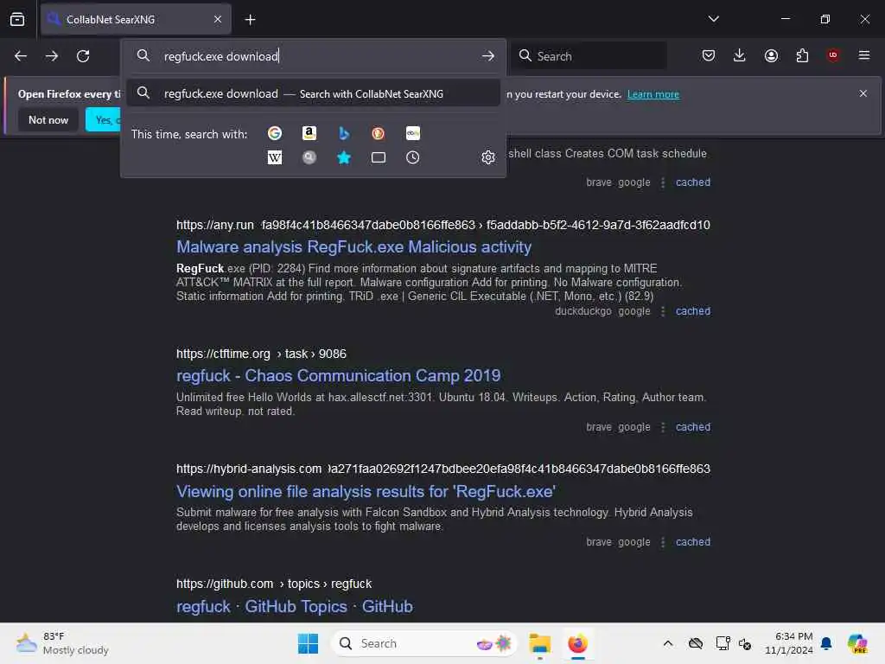Search this time with Wikipedia icon
The image size is (885, 664).
point(275,157)
